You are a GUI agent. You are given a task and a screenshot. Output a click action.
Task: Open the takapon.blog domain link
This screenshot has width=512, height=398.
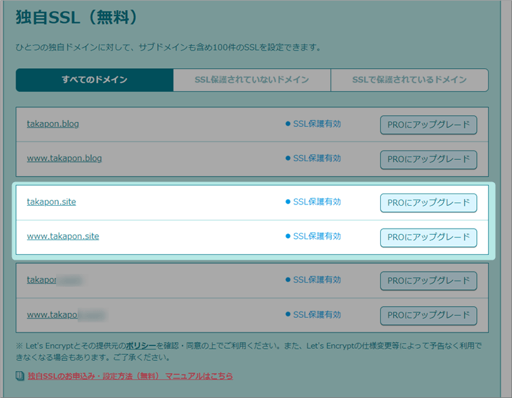click(x=53, y=124)
